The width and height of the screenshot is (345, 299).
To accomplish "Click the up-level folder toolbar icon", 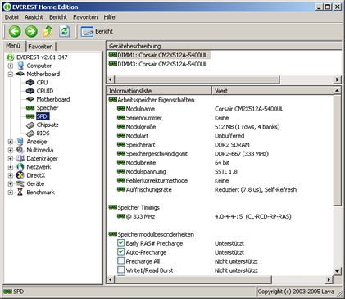I will coord(48,31).
